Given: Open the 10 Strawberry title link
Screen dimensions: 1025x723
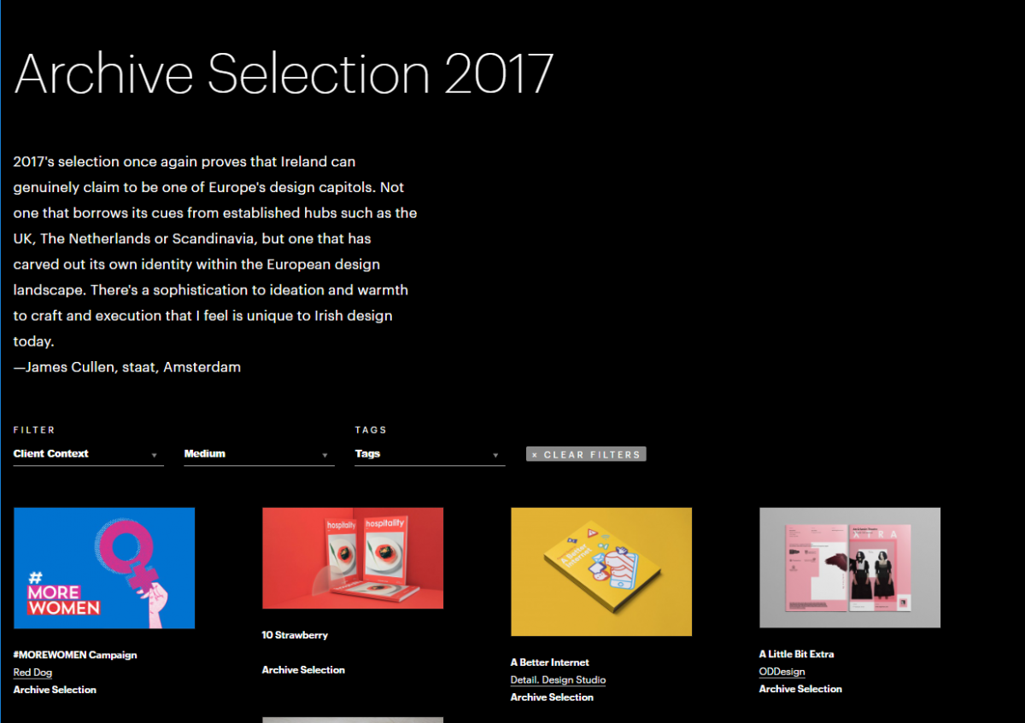Looking at the screenshot, I should coord(295,635).
